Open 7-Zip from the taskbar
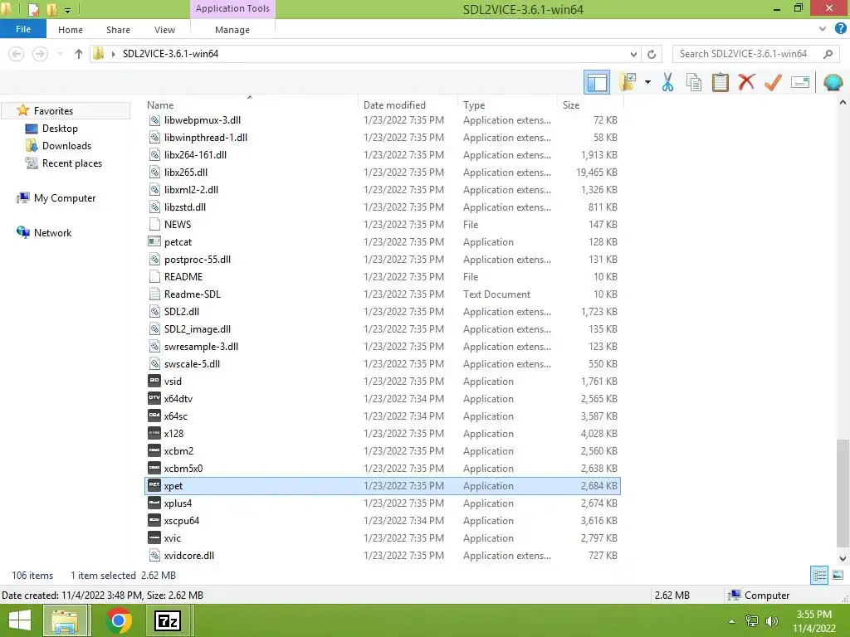This screenshot has height=637, width=850. click(x=168, y=620)
